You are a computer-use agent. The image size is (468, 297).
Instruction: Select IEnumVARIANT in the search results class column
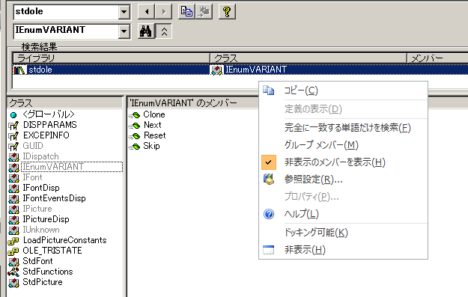(256, 70)
